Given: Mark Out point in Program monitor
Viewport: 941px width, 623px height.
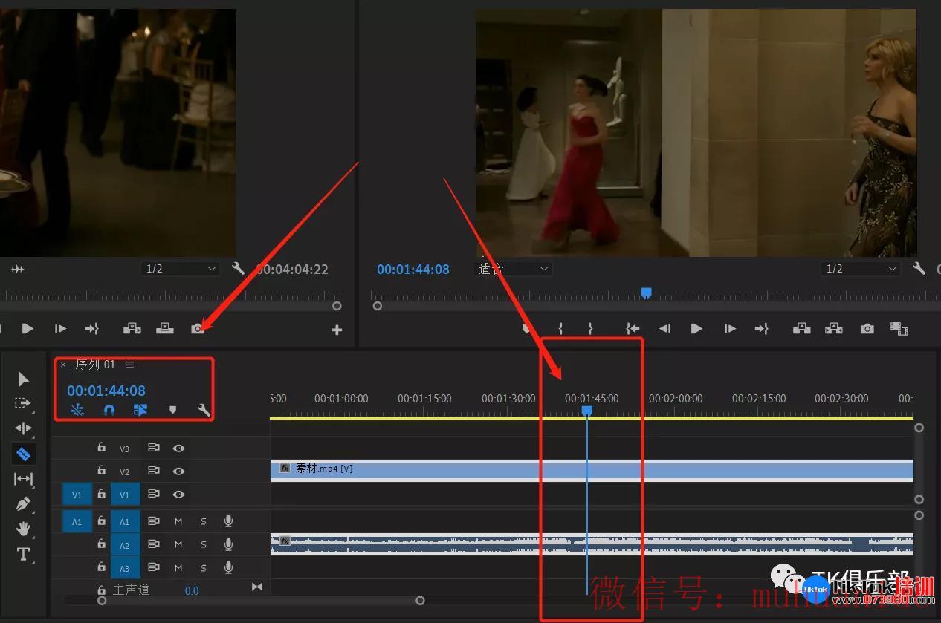Looking at the screenshot, I should [x=591, y=328].
